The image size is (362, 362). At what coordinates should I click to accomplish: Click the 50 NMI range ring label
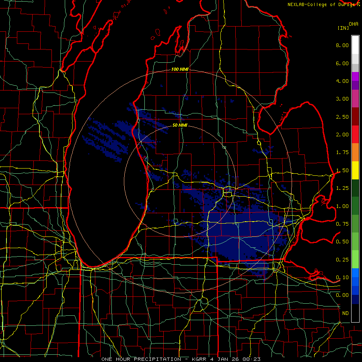pos(180,125)
